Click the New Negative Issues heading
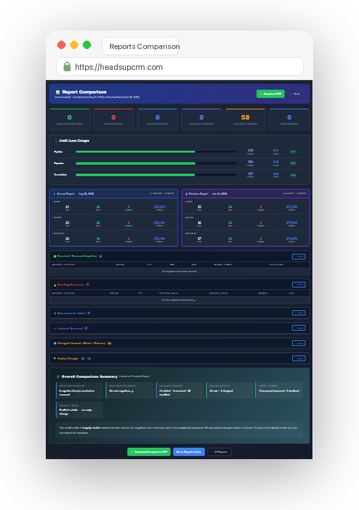The image size is (359, 510). [71, 285]
